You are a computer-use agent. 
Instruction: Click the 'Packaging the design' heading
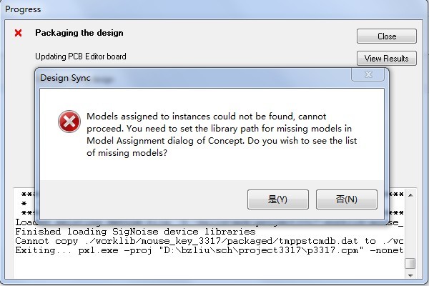point(79,33)
